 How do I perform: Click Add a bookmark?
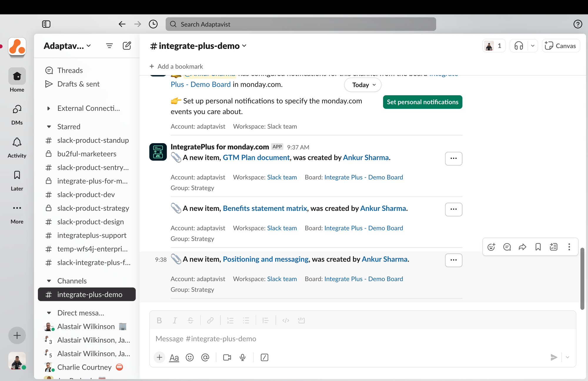coord(176,66)
